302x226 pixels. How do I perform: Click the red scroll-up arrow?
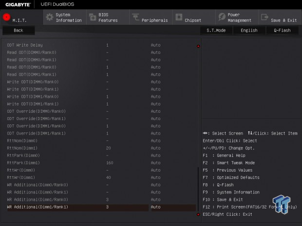pos(198,46)
